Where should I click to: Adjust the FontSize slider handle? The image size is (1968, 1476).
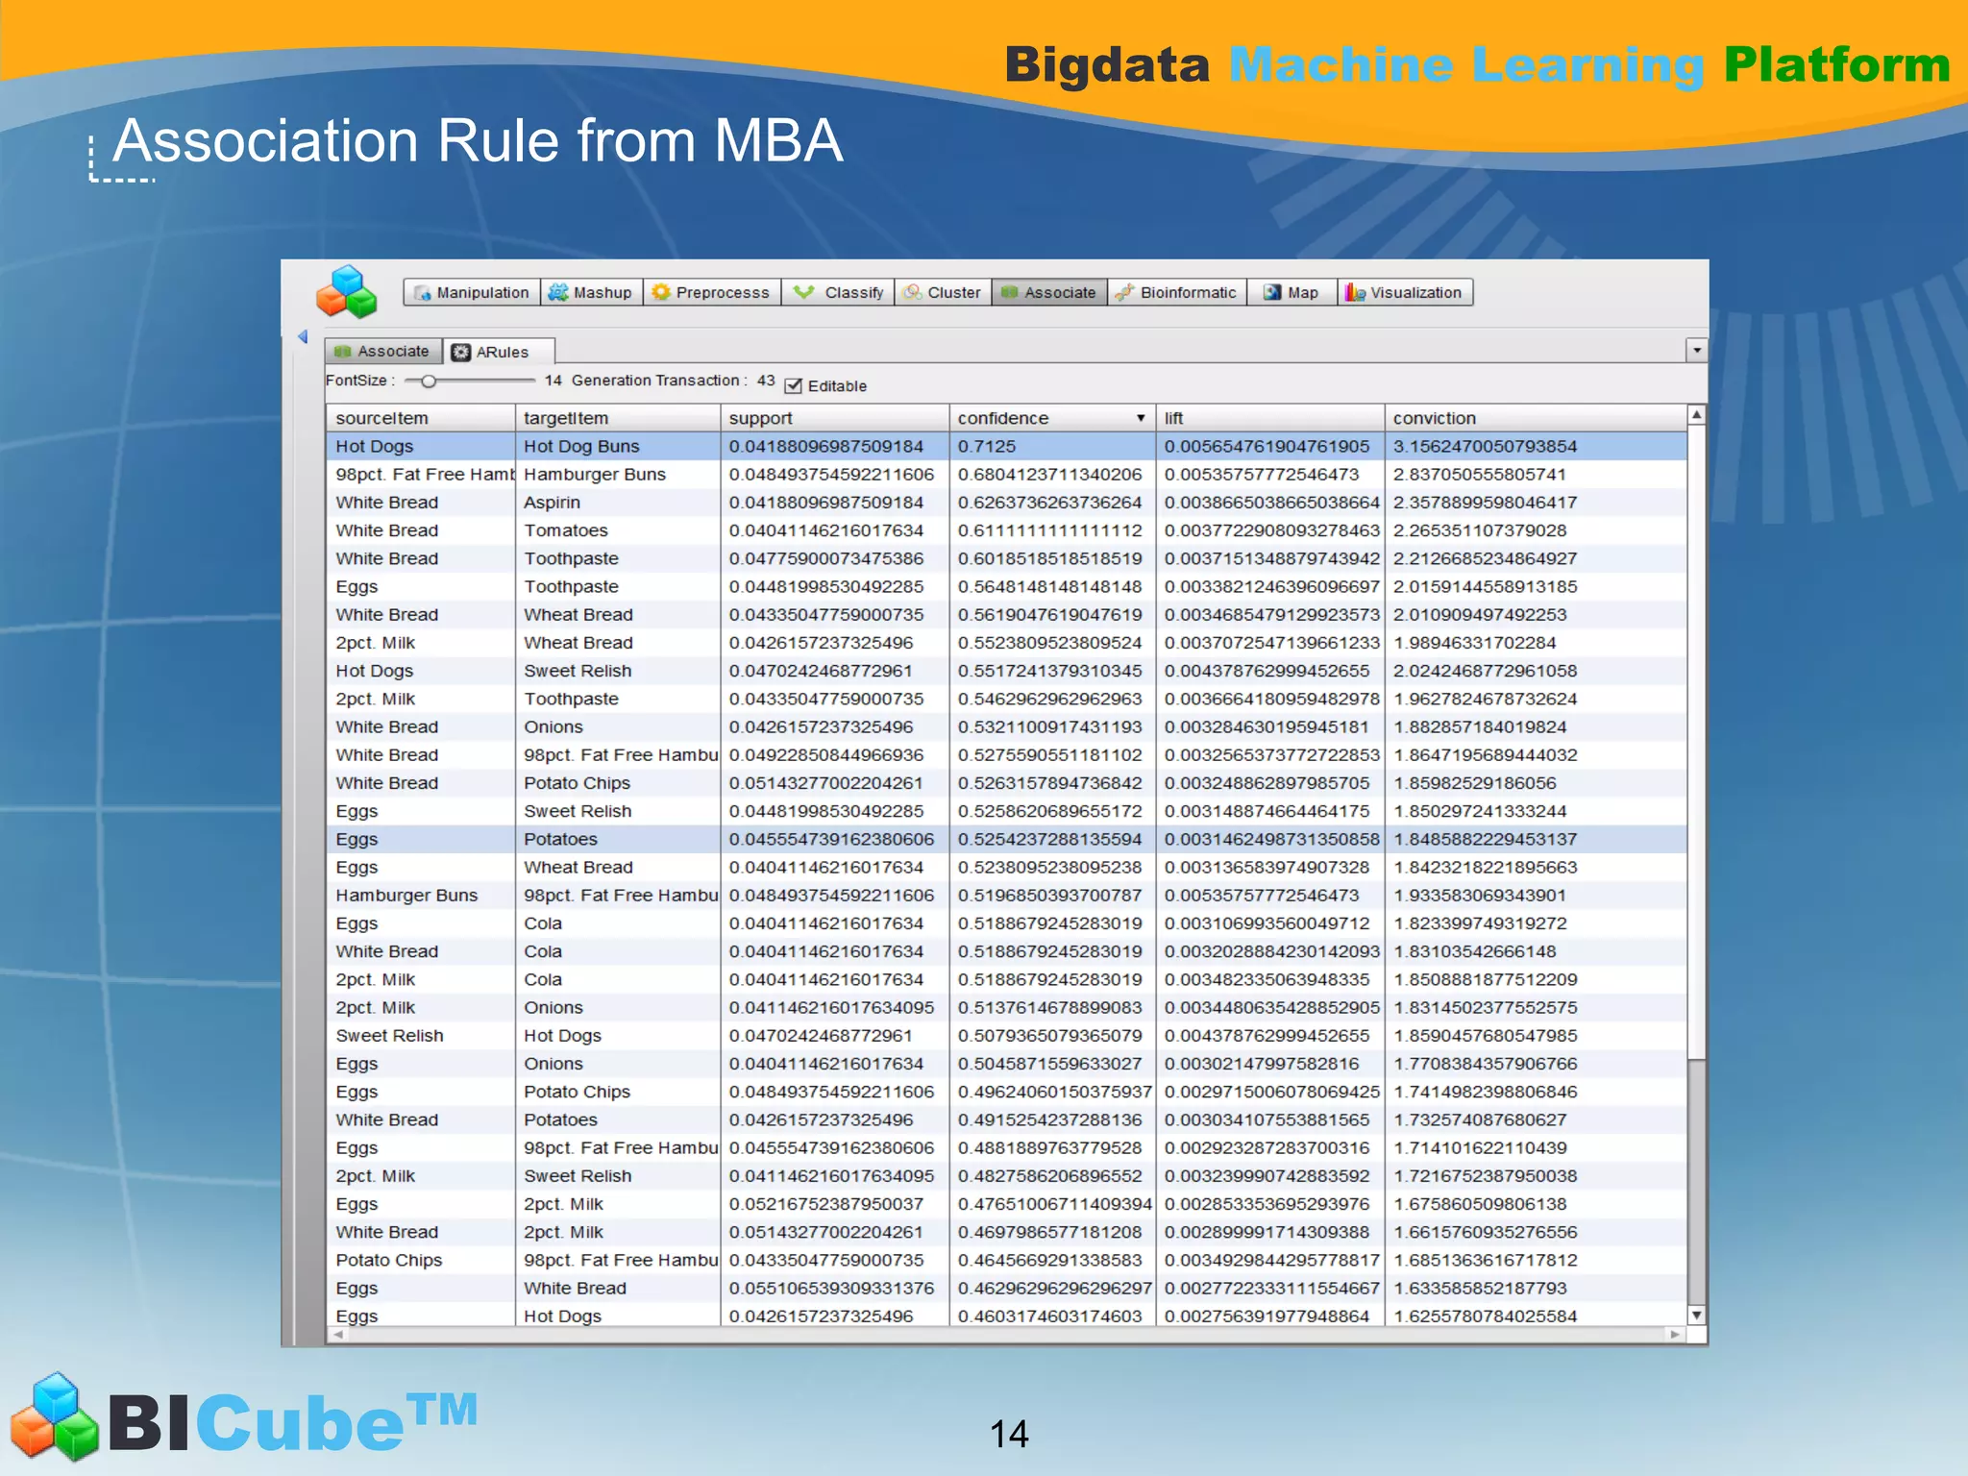429,381
